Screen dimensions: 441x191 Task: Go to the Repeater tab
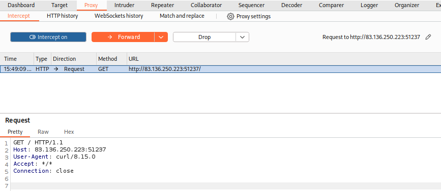(162, 5)
